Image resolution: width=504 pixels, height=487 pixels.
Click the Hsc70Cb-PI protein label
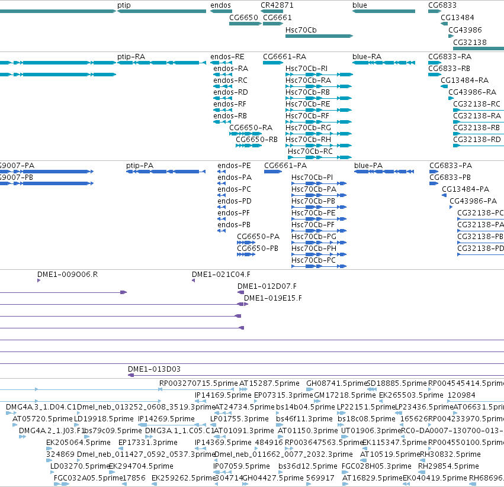[312, 178]
